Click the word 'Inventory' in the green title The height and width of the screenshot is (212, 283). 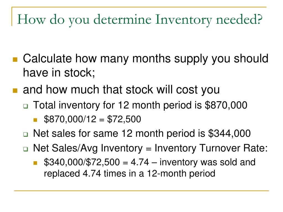pyautogui.click(x=184, y=20)
